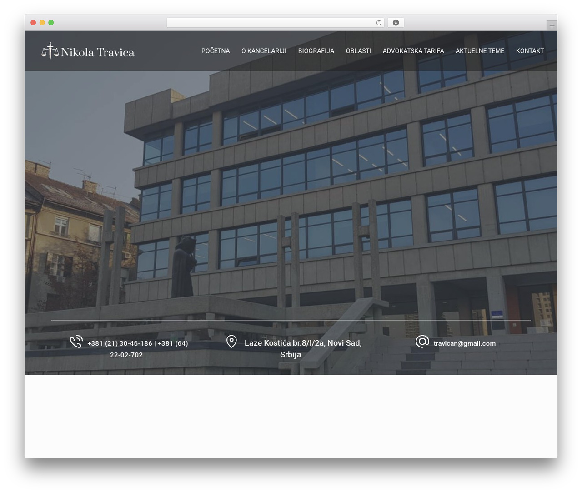Click the phone number +381 (21) 30-46-186
This screenshot has height=493, width=582.
coord(120,343)
